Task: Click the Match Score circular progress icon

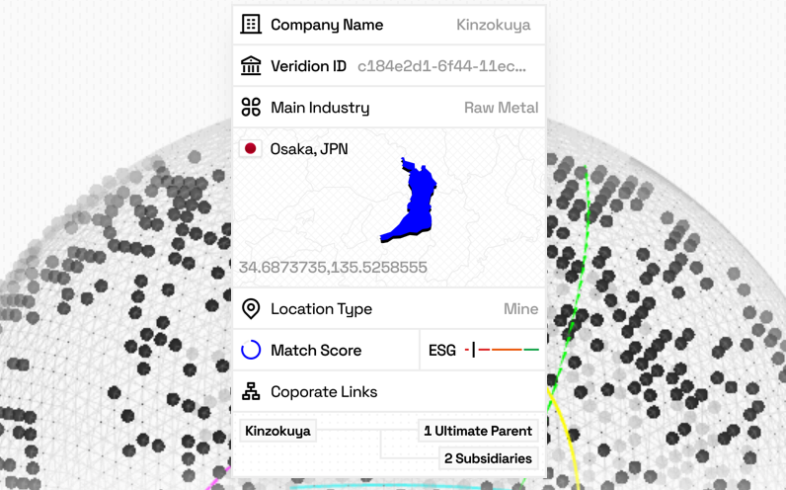Action: tap(251, 351)
